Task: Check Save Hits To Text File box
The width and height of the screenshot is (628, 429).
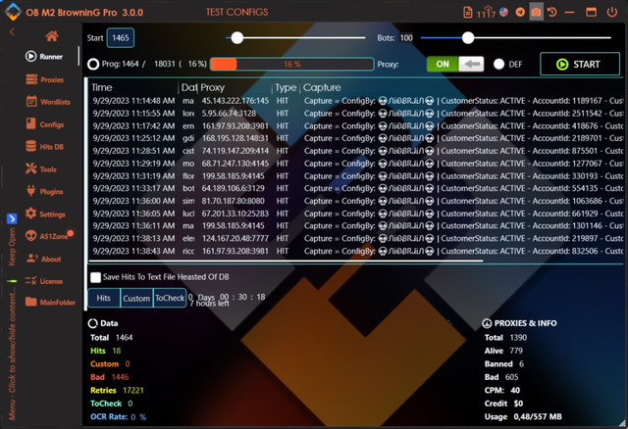Action: (x=95, y=277)
